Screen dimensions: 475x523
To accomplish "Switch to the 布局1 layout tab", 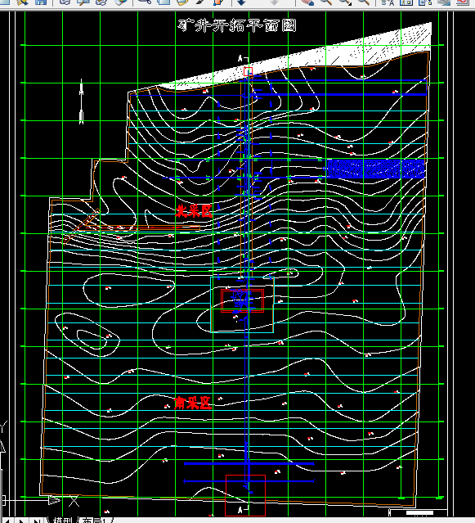I will tap(94, 521).
